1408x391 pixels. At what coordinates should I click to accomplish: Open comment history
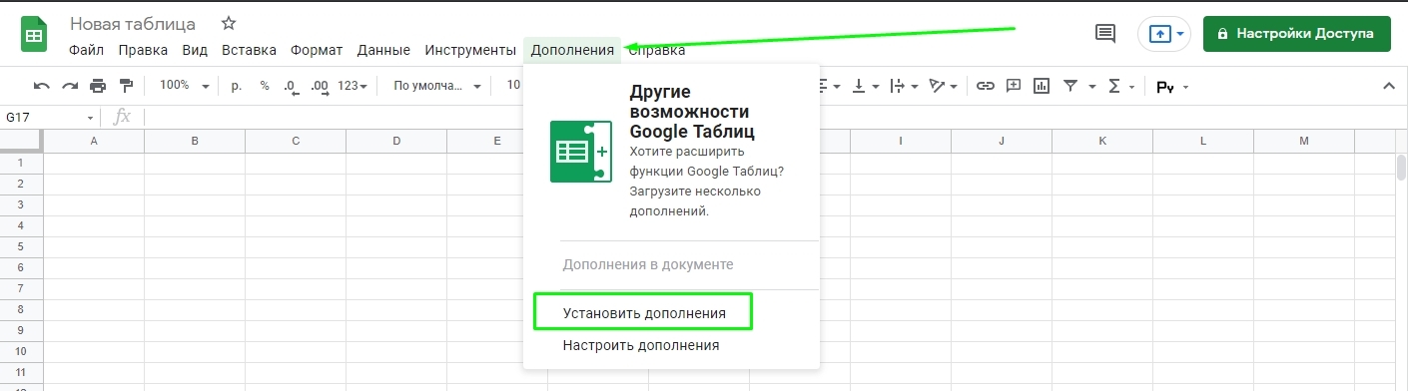point(1105,33)
